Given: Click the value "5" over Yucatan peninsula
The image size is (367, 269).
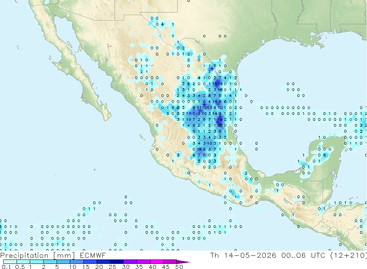Looking at the screenshot, I should click(x=325, y=155).
